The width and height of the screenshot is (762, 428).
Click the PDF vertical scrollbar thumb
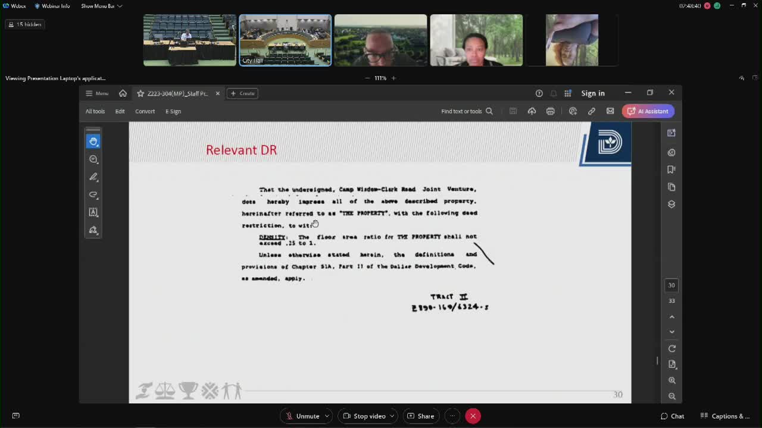coord(657,361)
